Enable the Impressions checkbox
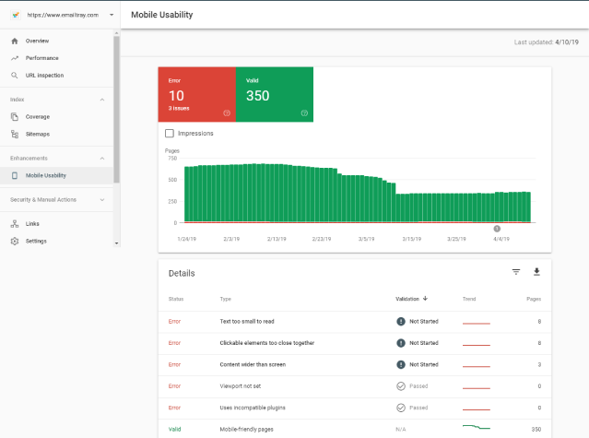The width and height of the screenshot is (589, 438). (169, 134)
